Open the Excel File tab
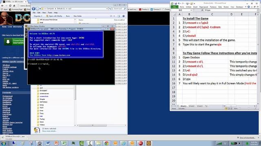 (x=175, y=7)
